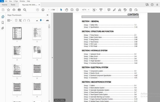Open the sign document pen tool
Image resolution: width=160 pixels, height=102 pixels.
point(120,10)
